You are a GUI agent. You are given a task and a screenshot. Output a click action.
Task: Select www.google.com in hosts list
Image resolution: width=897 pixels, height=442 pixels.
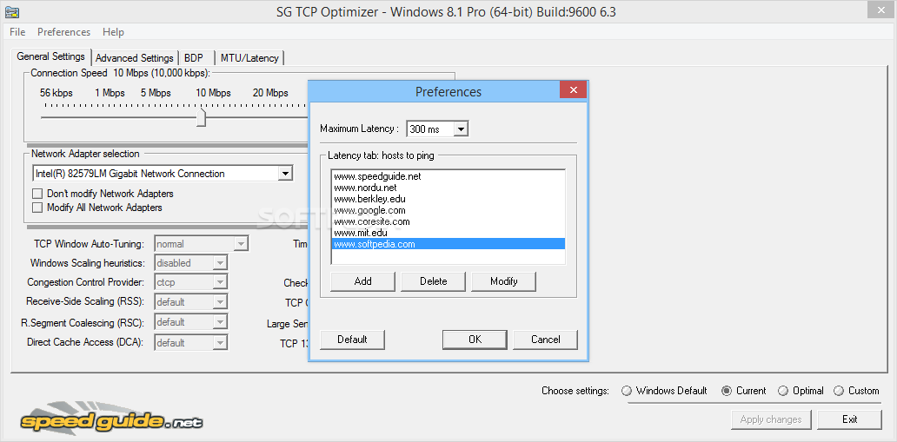pos(448,210)
